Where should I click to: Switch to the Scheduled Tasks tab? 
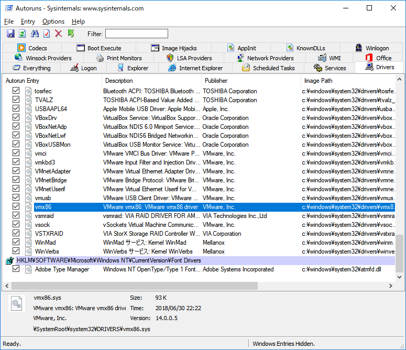(x=268, y=68)
